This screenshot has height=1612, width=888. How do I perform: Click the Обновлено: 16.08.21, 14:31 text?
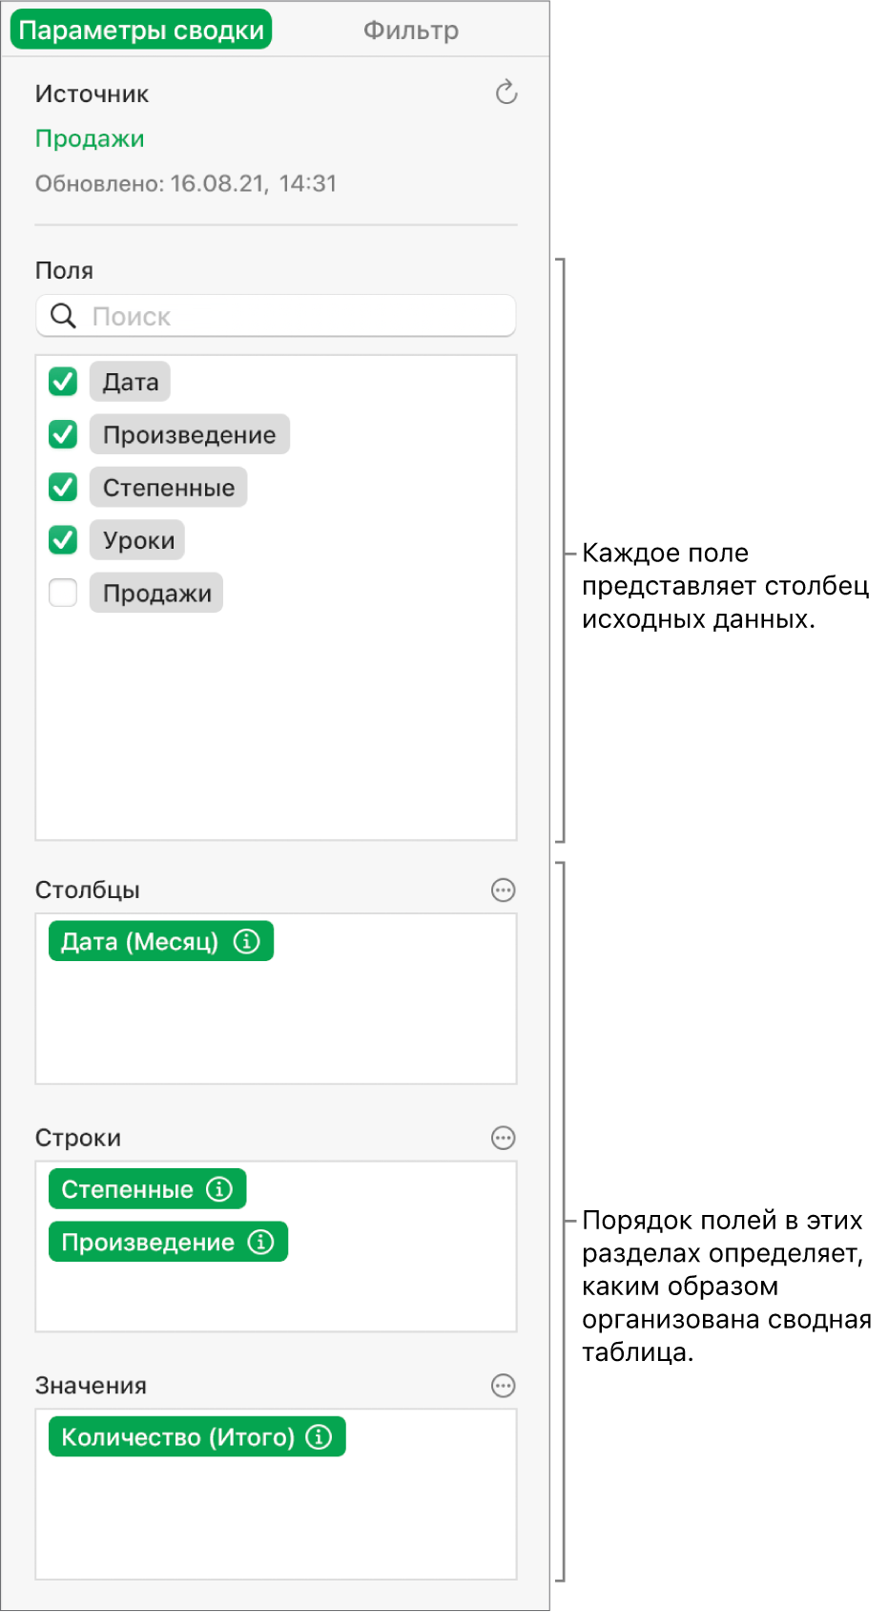click(x=186, y=183)
